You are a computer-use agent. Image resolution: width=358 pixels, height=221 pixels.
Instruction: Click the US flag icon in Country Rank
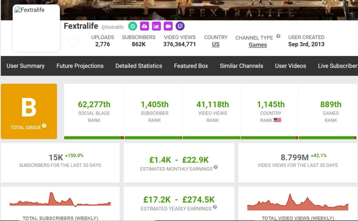pos(277,120)
